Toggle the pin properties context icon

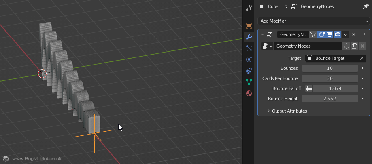366,6
